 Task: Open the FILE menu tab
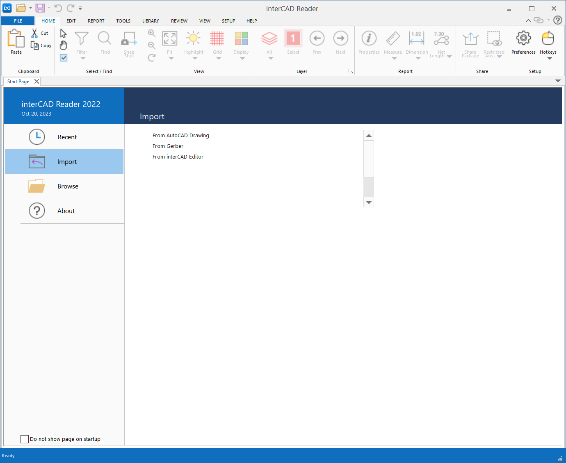pyautogui.click(x=18, y=21)
